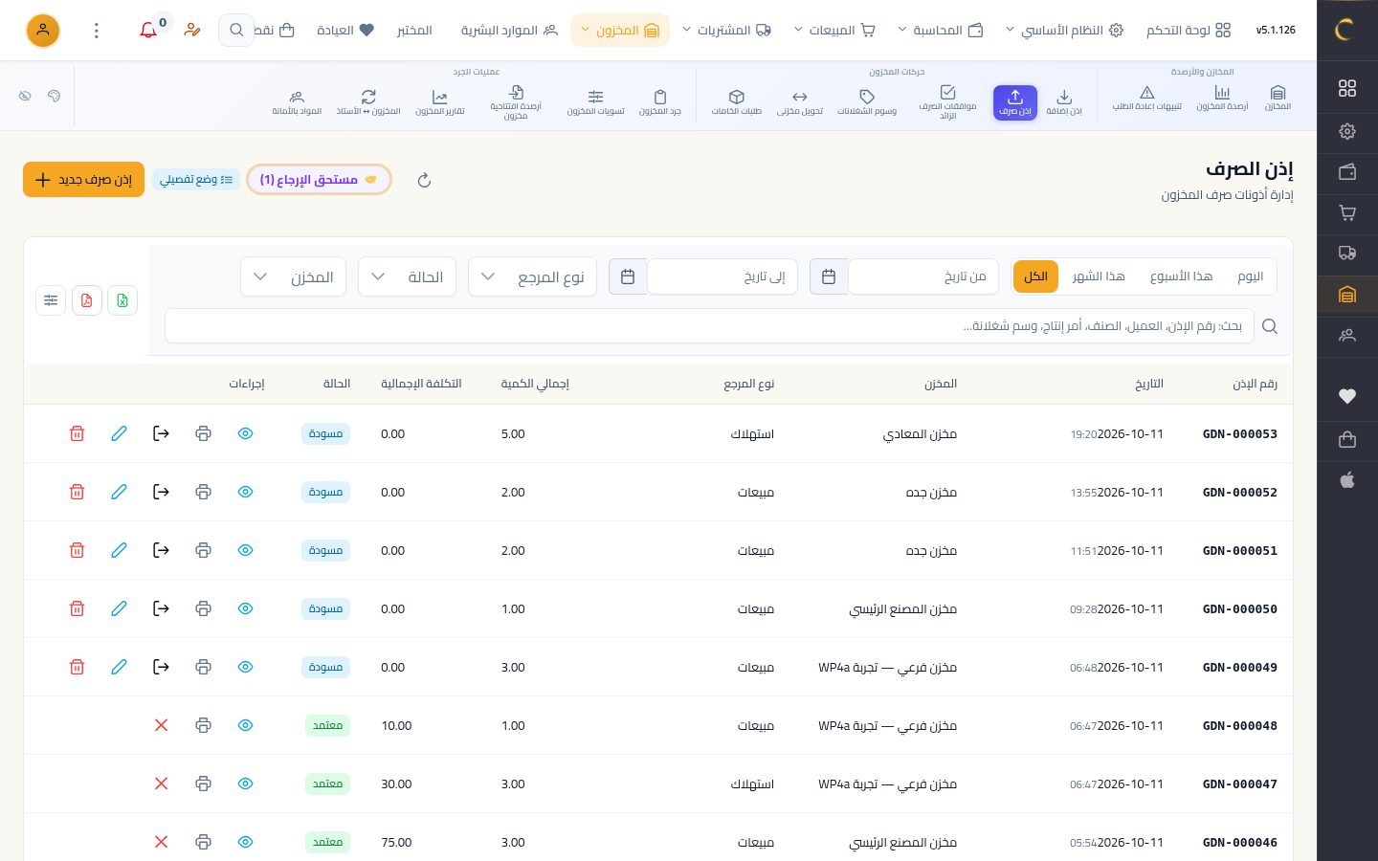Toggle مستحق الإرجاع (1) filter
1378x861 pixels.
pyautogui.click(x=319, y=179)
